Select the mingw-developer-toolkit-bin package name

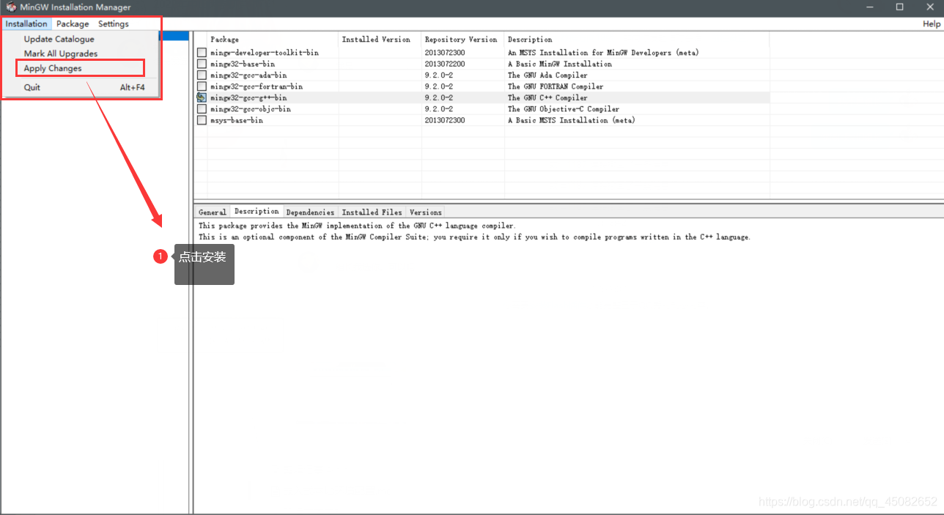coord(265,53)
